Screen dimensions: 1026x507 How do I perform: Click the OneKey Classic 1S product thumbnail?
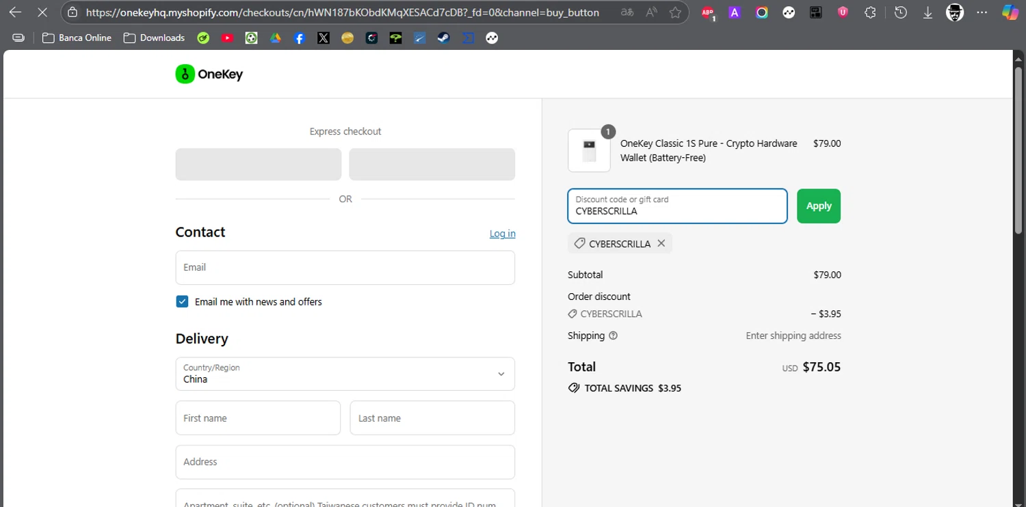click(589, 150)
